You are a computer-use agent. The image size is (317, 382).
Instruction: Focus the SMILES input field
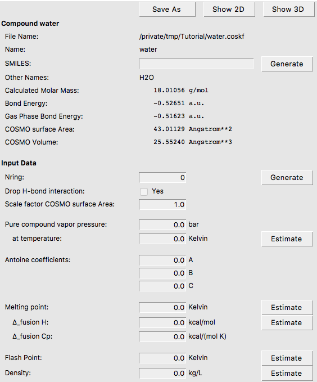196,64
